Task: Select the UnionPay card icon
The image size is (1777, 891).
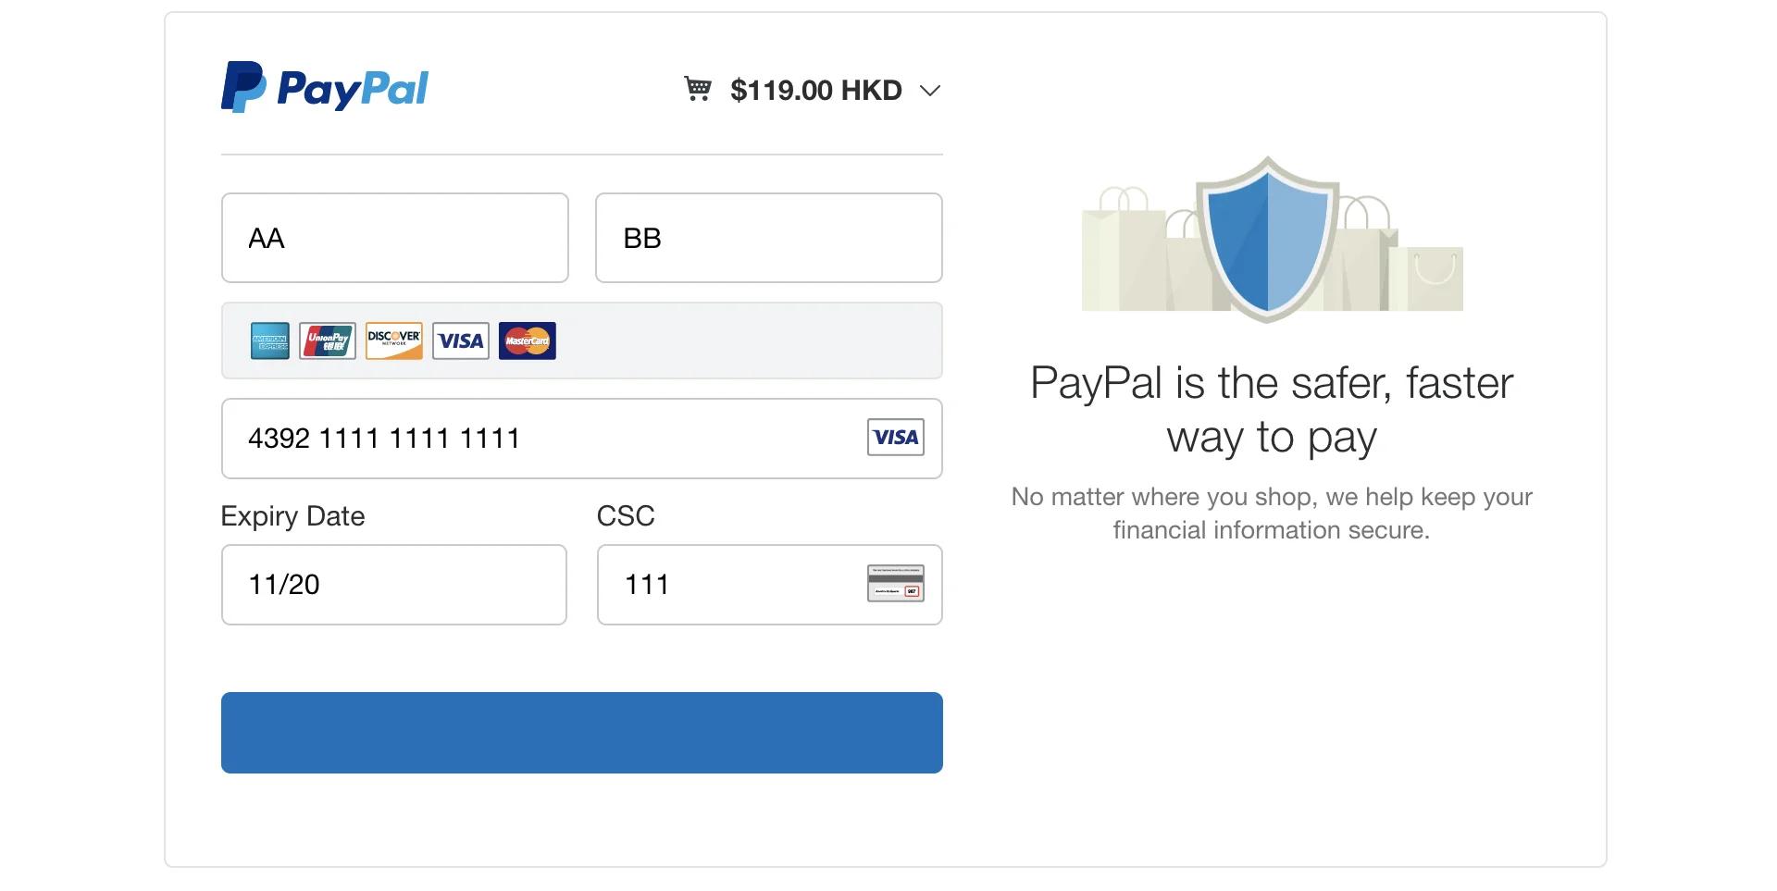Action: pos(328,340)
